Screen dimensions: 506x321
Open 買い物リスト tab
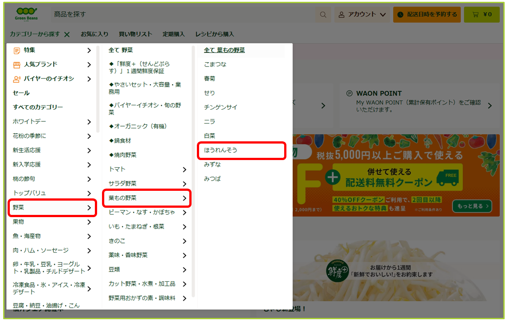[135, 34]
